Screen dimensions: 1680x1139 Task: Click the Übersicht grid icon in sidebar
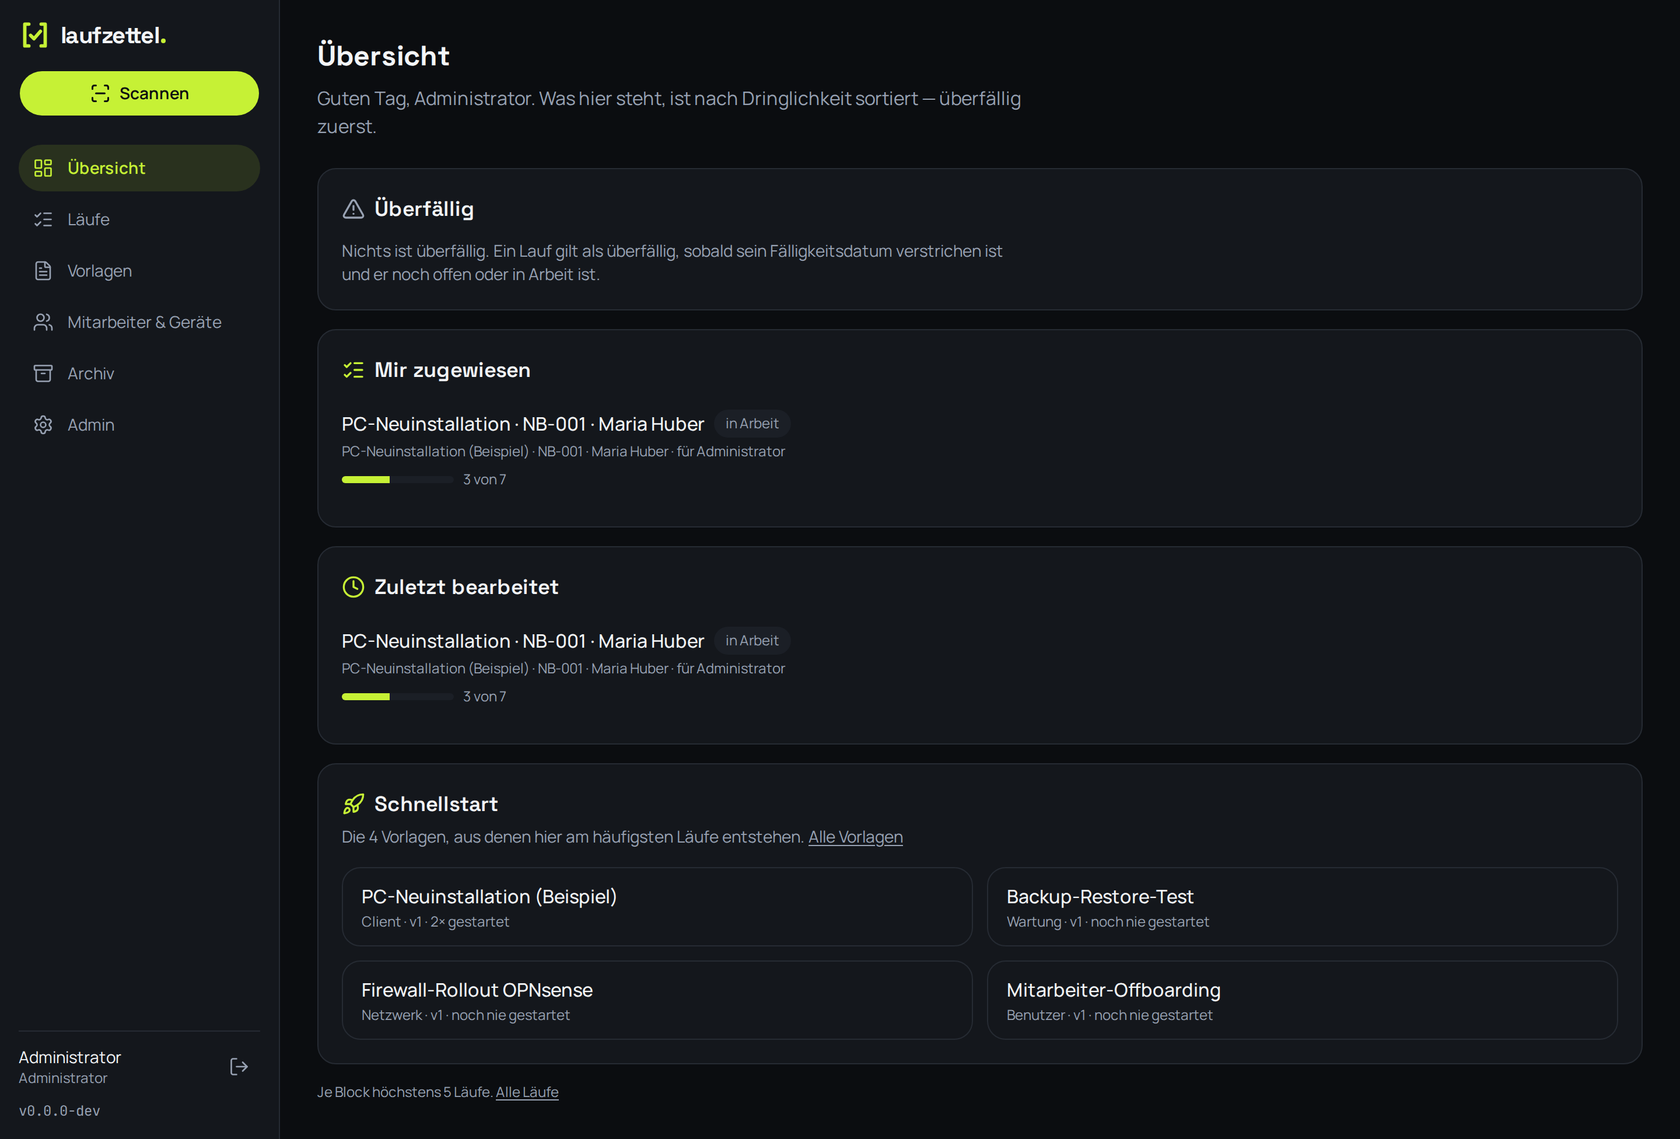pyautogui.click(x=43, y=168)
